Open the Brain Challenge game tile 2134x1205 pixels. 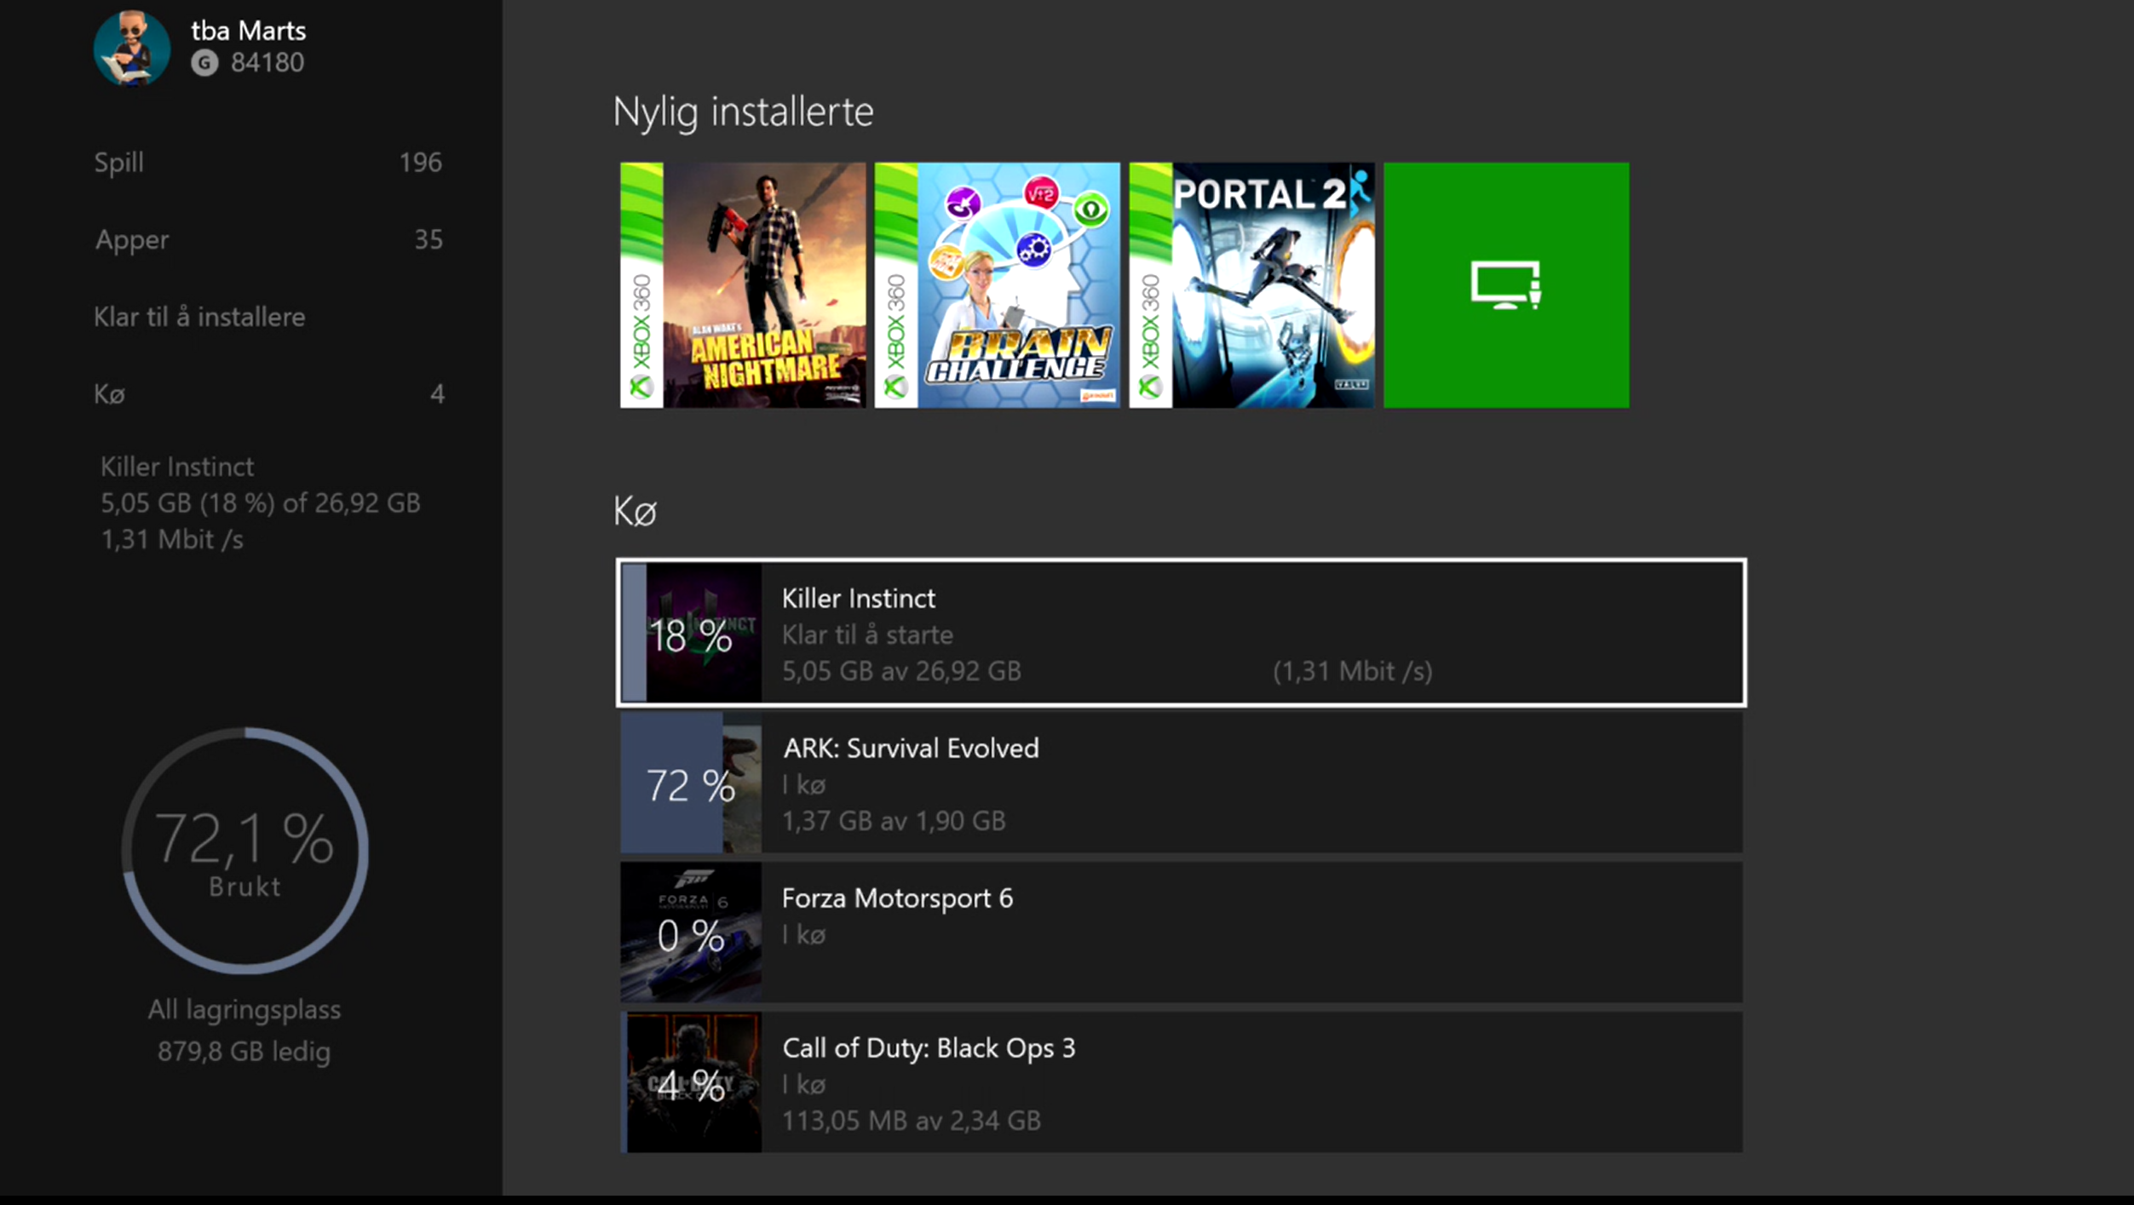coord(997,285)
